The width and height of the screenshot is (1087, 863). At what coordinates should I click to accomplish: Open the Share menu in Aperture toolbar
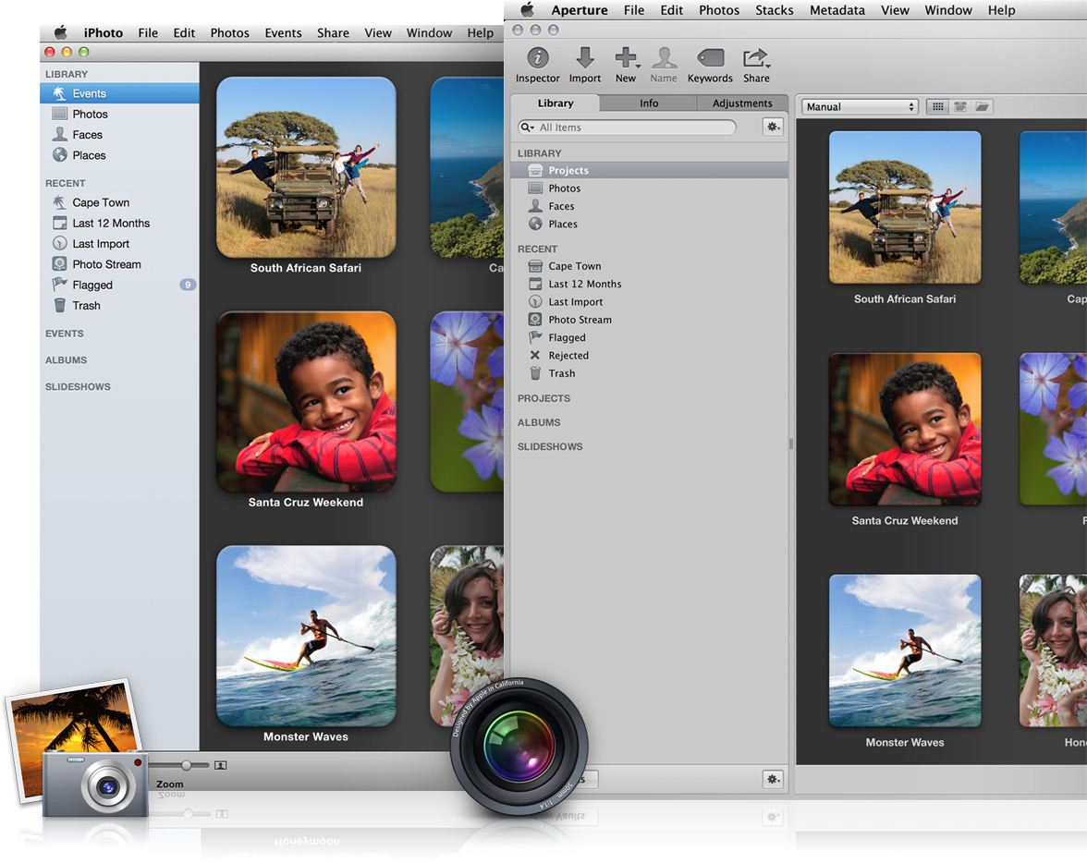(x=756, y=59)
